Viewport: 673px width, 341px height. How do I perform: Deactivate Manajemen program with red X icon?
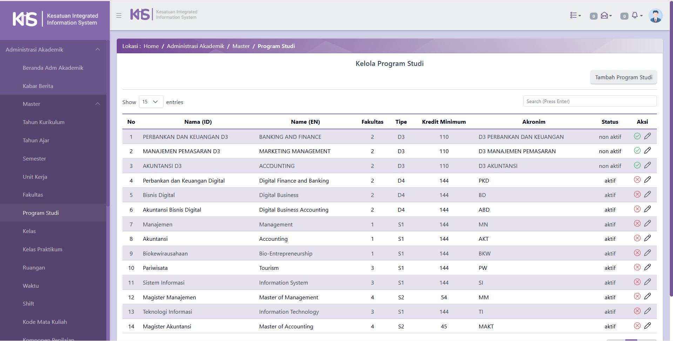(637, 224)
